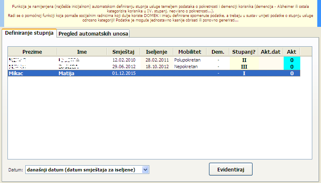
Task: Select the Akt.dat column header
Action: click(x=271, y=52)
